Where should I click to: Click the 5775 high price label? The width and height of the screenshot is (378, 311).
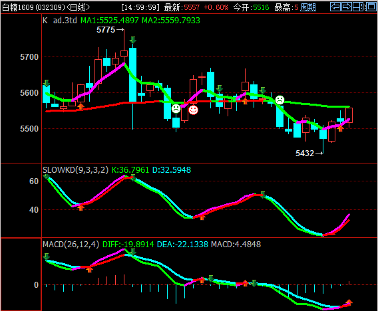coord(106,30)
